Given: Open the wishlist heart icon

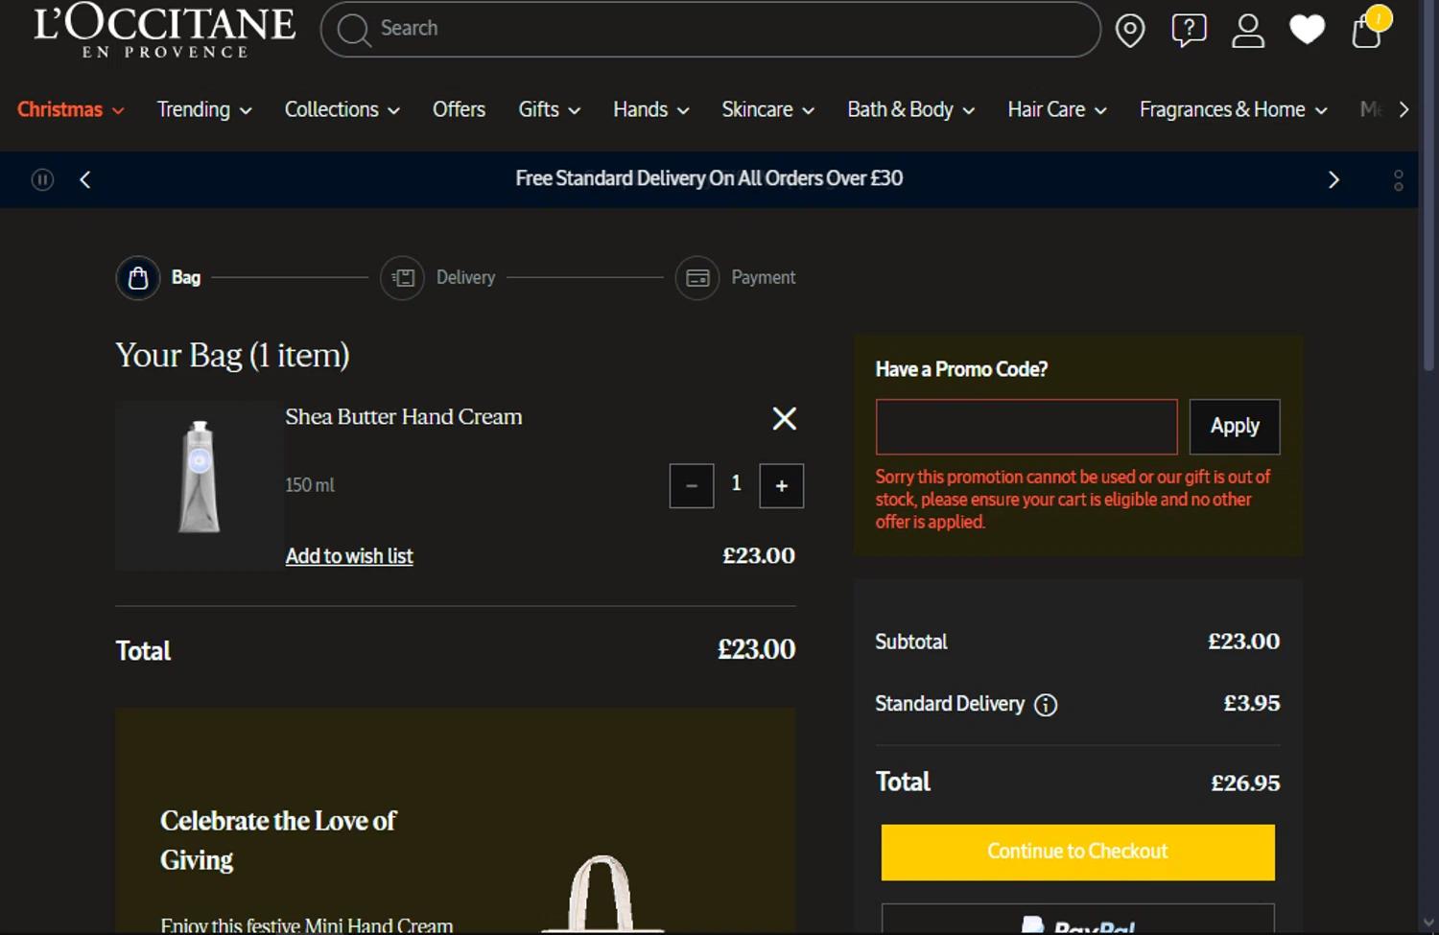Looking at the screenshot, I should [1307, 31].
